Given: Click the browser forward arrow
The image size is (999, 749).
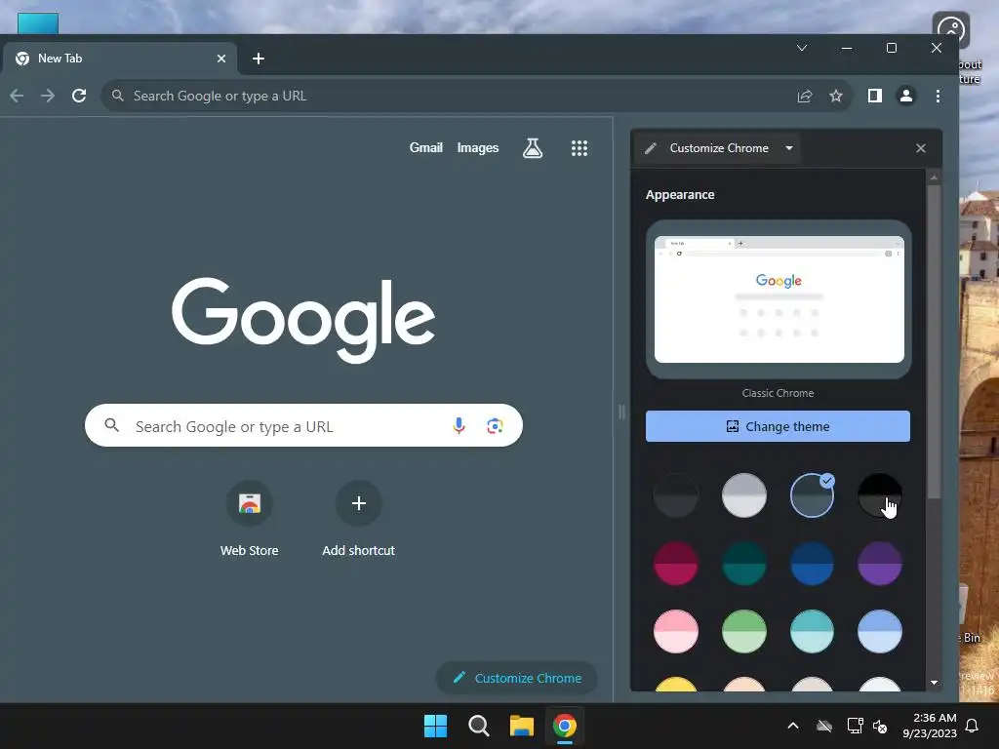Looking at the screenshot, I should [48, 96].
